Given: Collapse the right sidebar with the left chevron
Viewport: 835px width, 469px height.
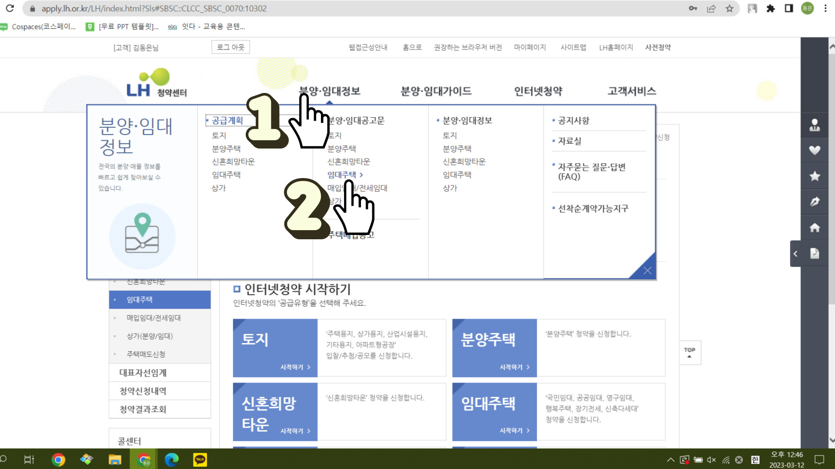Looking at the screenshot, I should pos(795,254).
